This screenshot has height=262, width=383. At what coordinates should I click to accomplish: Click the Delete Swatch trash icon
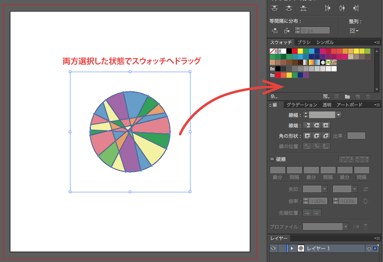(x=368, y=96)
